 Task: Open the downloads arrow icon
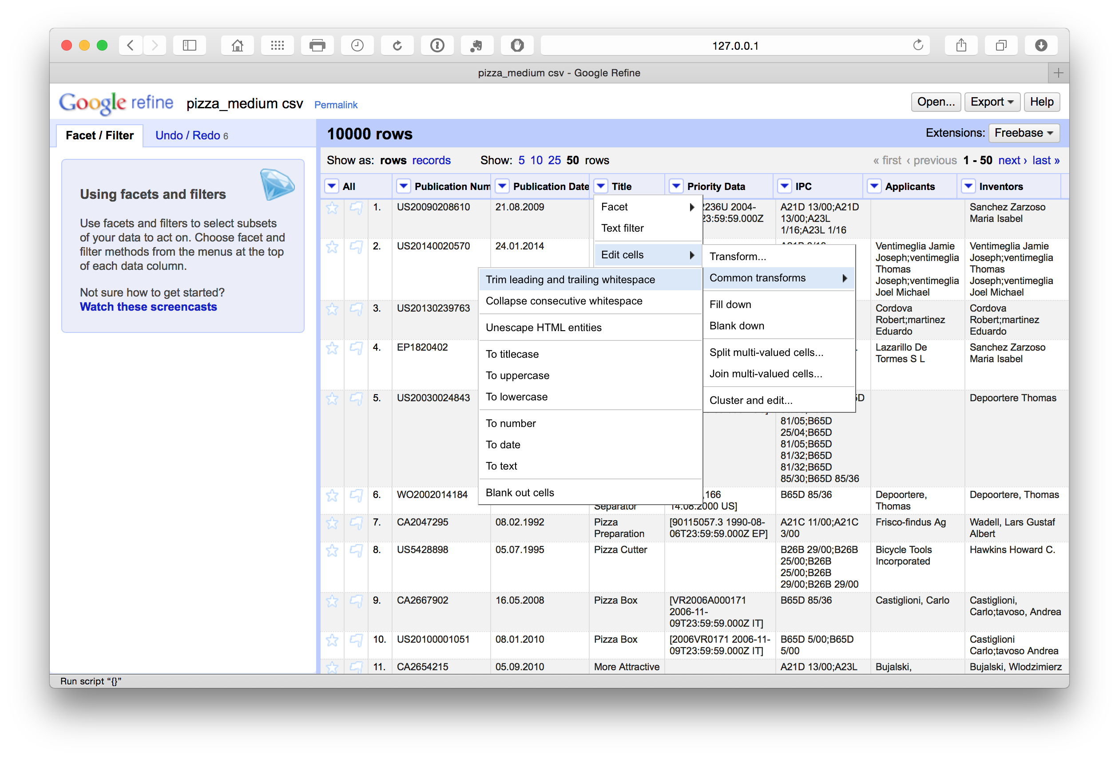coord(1040,46)
